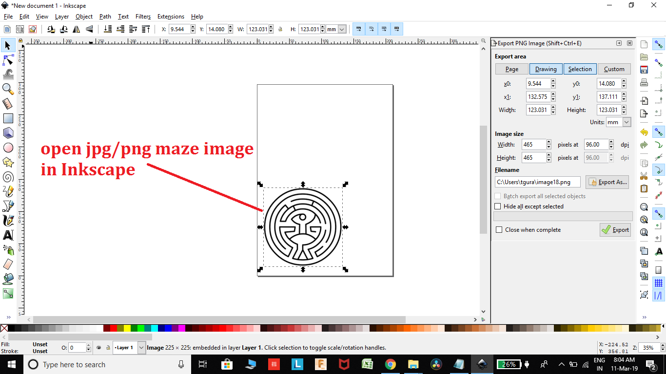Click the no-color X swatch
Screen dimensions: 666x374
pyautogui.click(x=4, y=329)
